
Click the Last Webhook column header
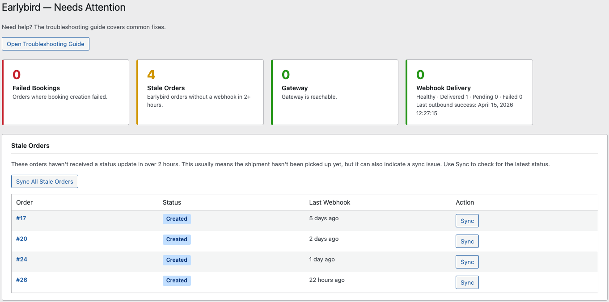pyautogui.click(x=330, y=202)
